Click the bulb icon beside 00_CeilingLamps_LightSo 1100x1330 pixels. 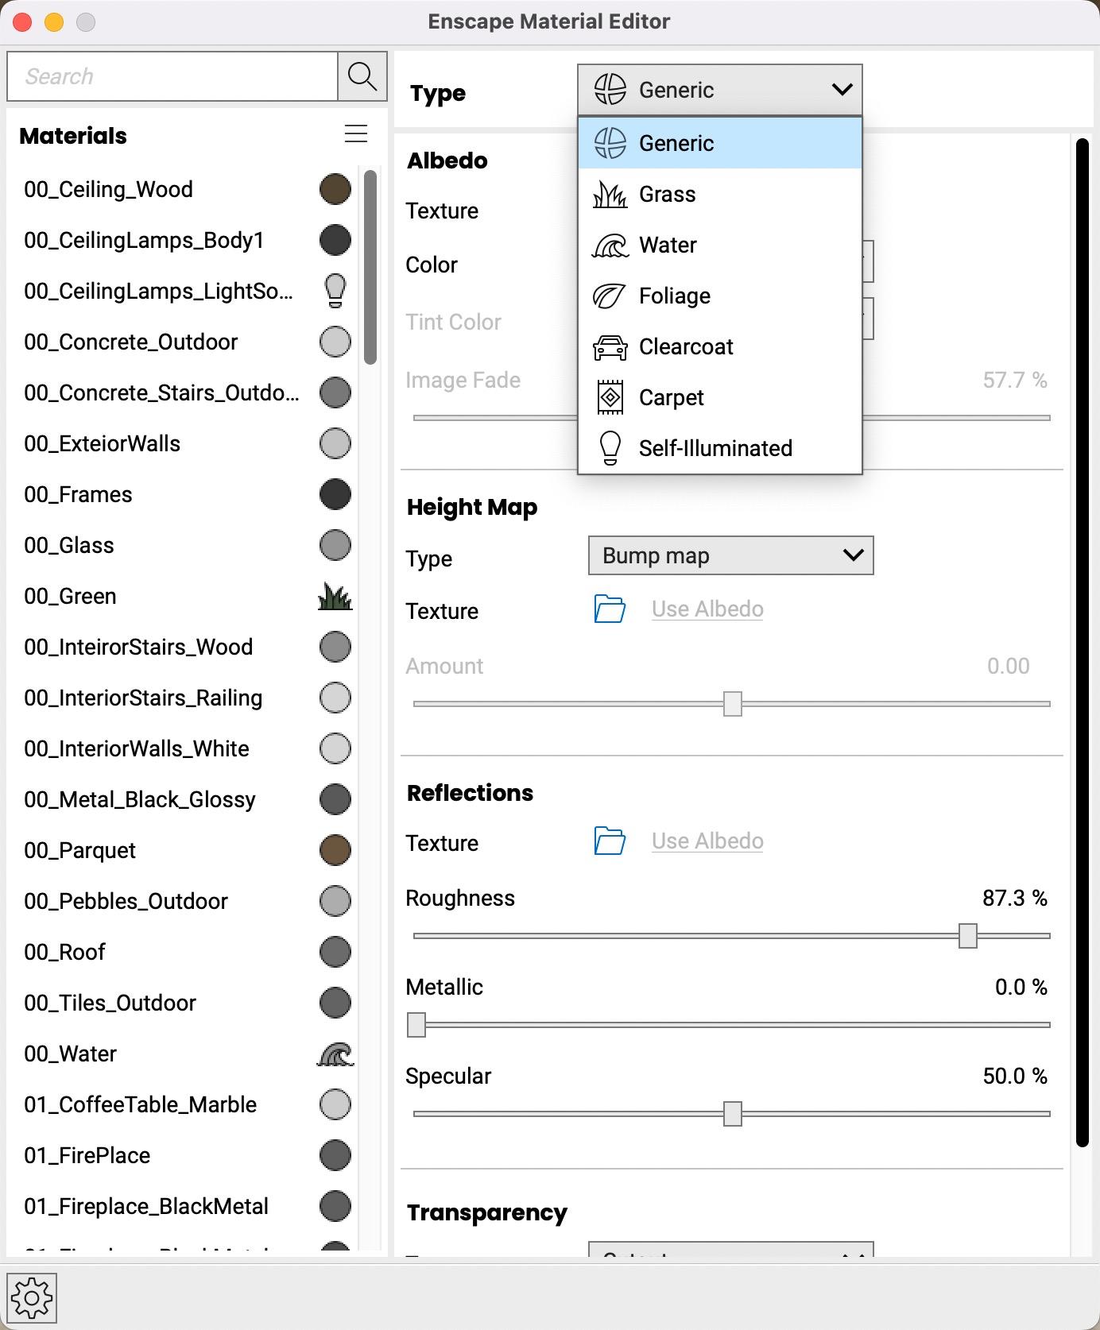pos(335,291)
